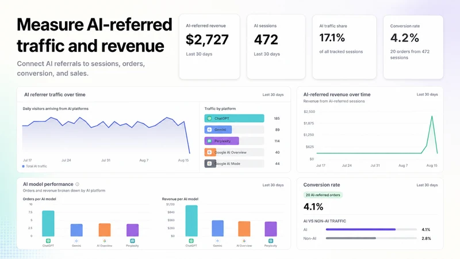460x259 pixels.
Task: Click Gemini icon under Revenue per AI model
Action: pyautogui.click(x=217, y=241)
